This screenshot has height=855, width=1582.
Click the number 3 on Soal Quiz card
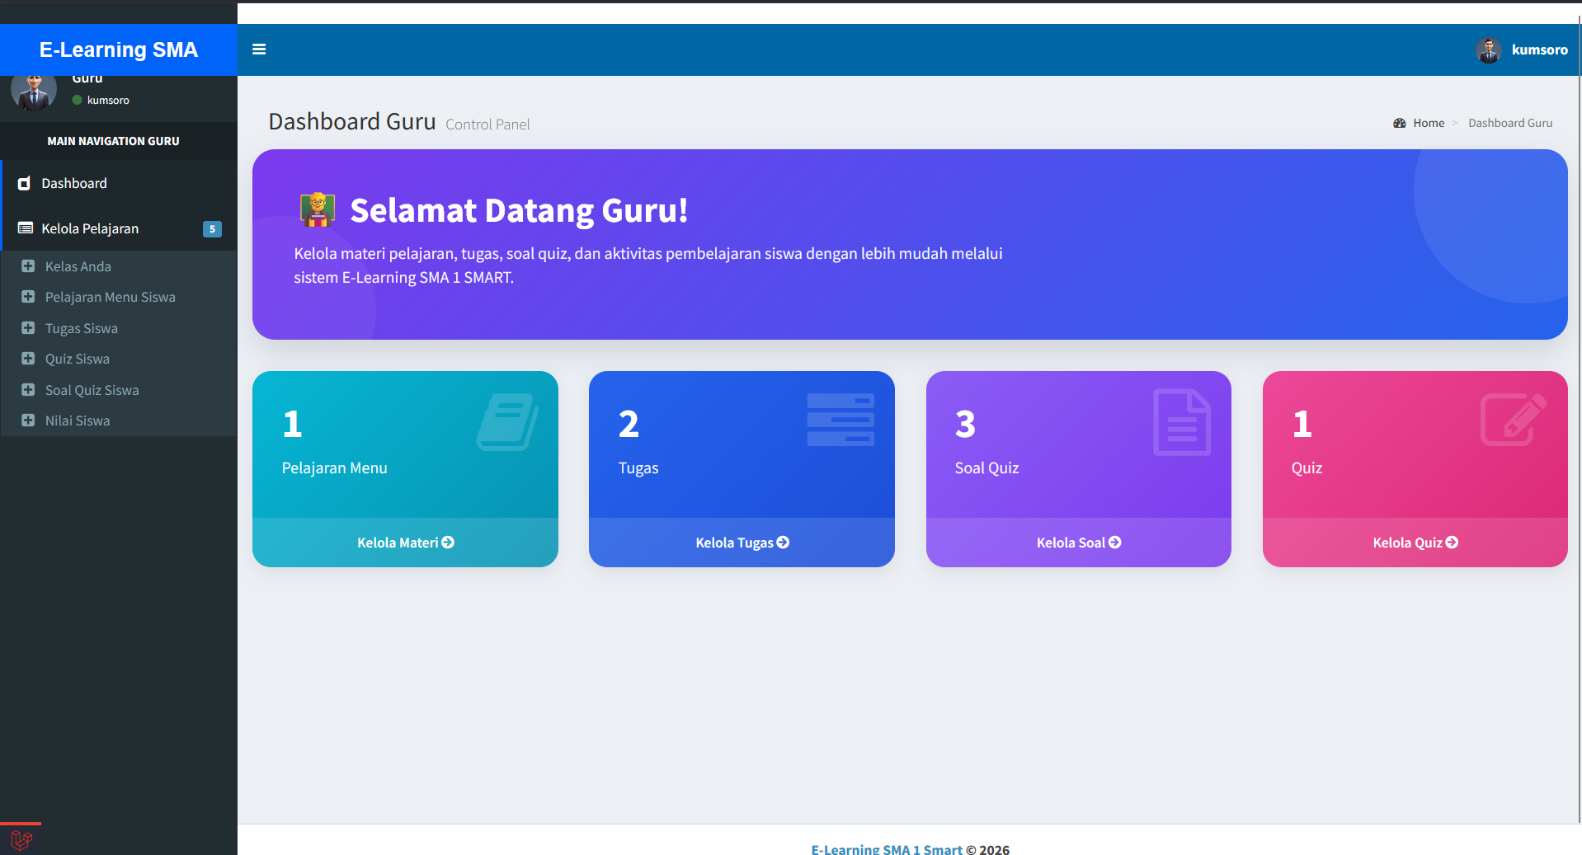(x=965, y=424)
